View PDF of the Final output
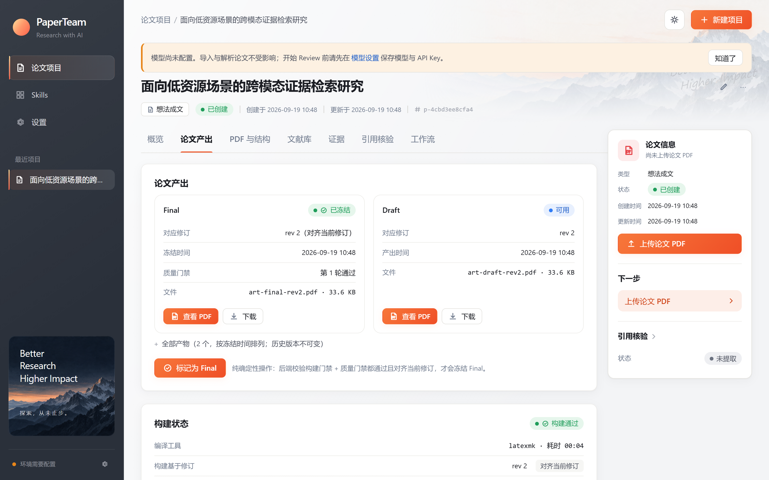 tap(191, 316)
